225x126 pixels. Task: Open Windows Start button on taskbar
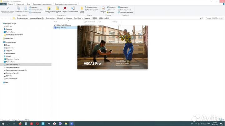pyautogui.click(x=2, y=124)
